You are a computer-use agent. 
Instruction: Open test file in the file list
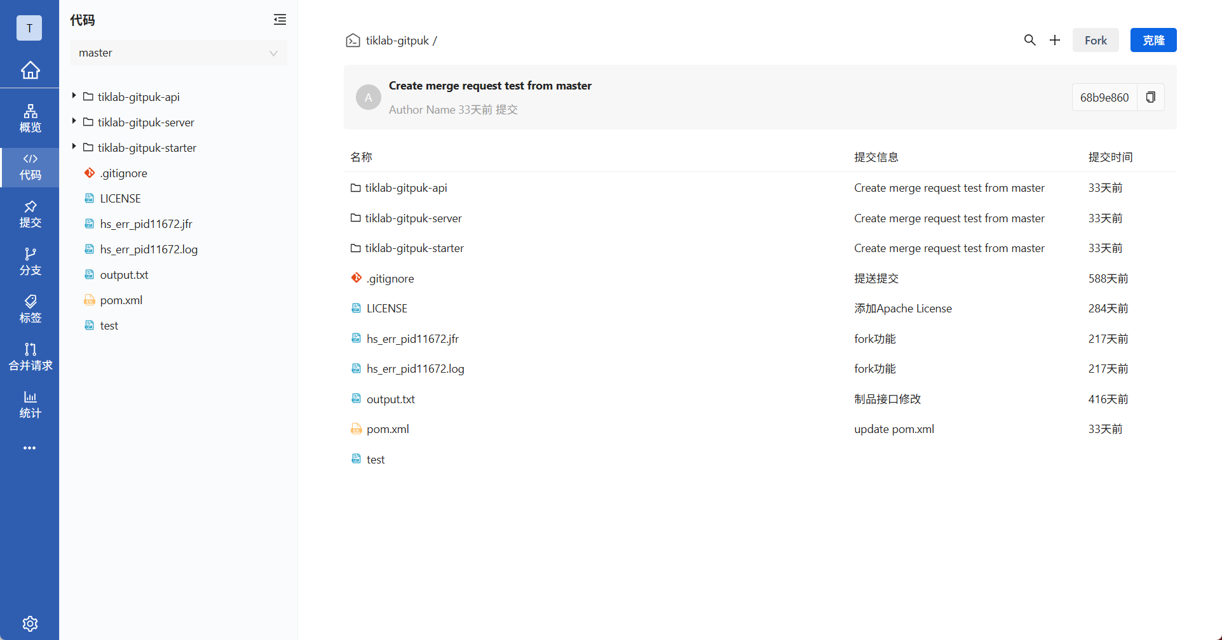376,460
